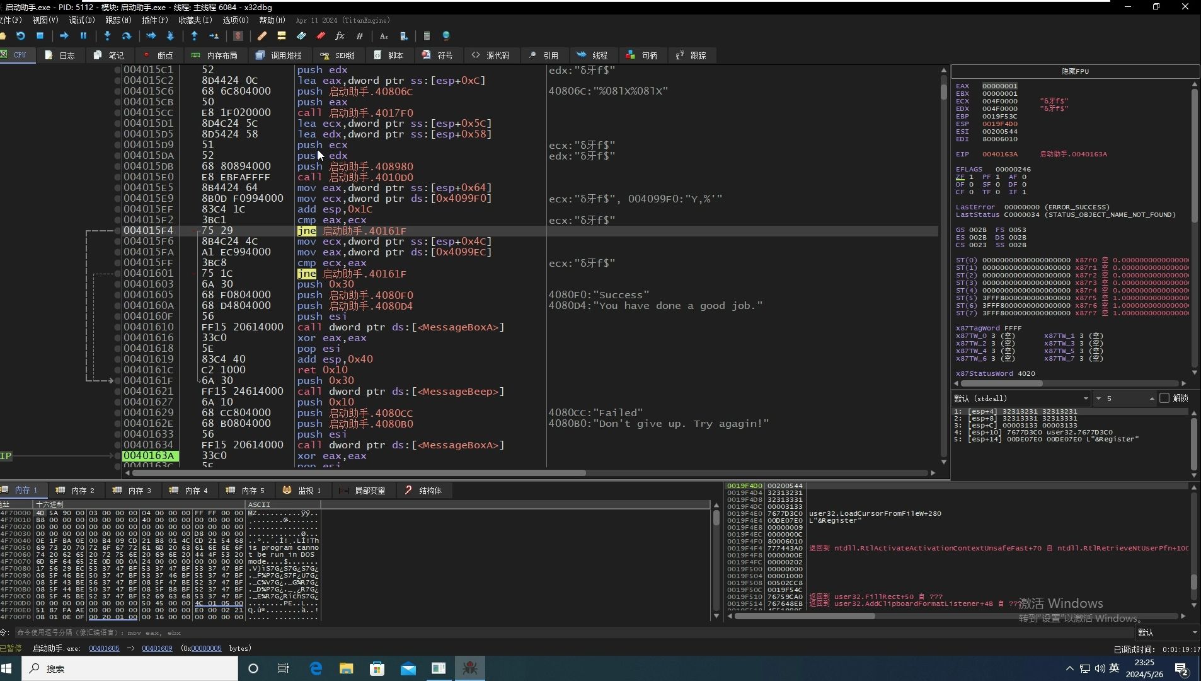
Task: Open the 默认 command type dropdown
Action: (x=1167, y=632)
